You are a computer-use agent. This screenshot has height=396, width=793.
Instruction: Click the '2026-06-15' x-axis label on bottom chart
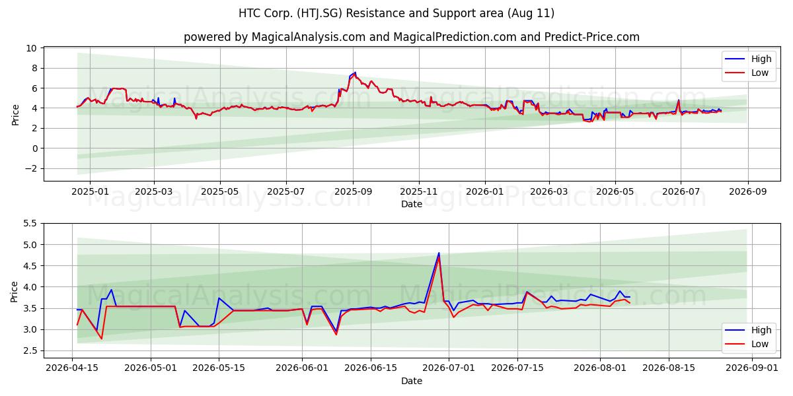coord(371,368)
